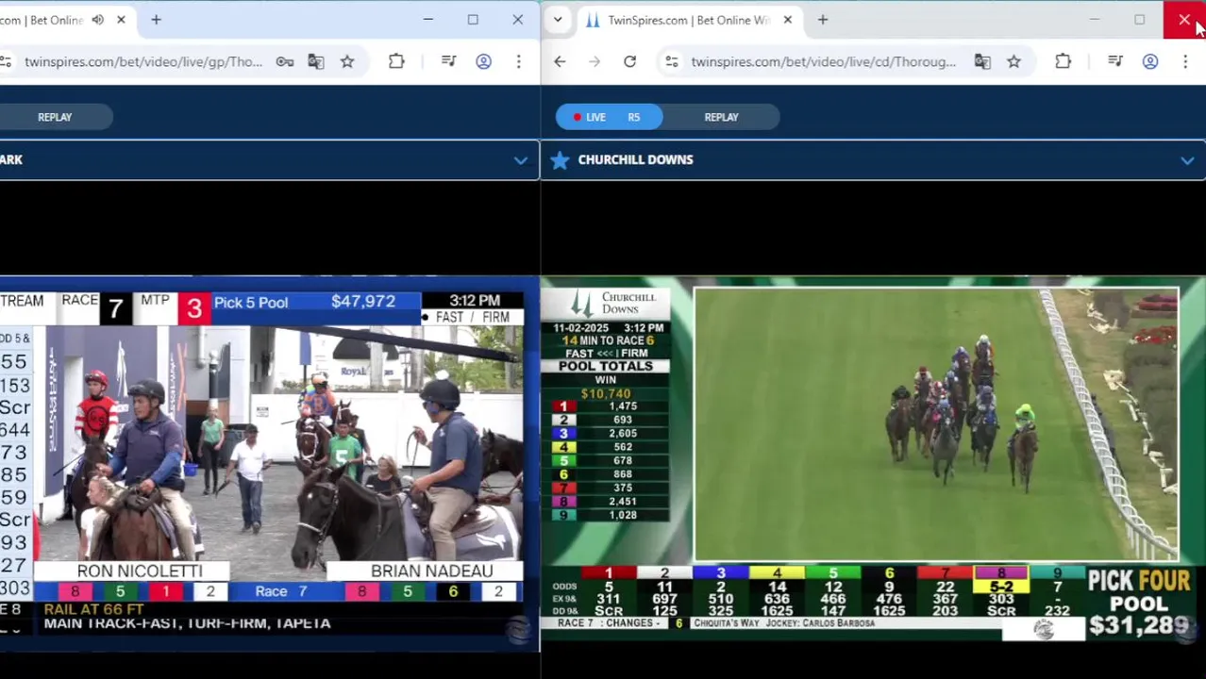Open Extensions puzzle icon in left window
Image resolution: width=1206 pixels, height=679 pixels.
pyautogui.click(x=396, y=62)
